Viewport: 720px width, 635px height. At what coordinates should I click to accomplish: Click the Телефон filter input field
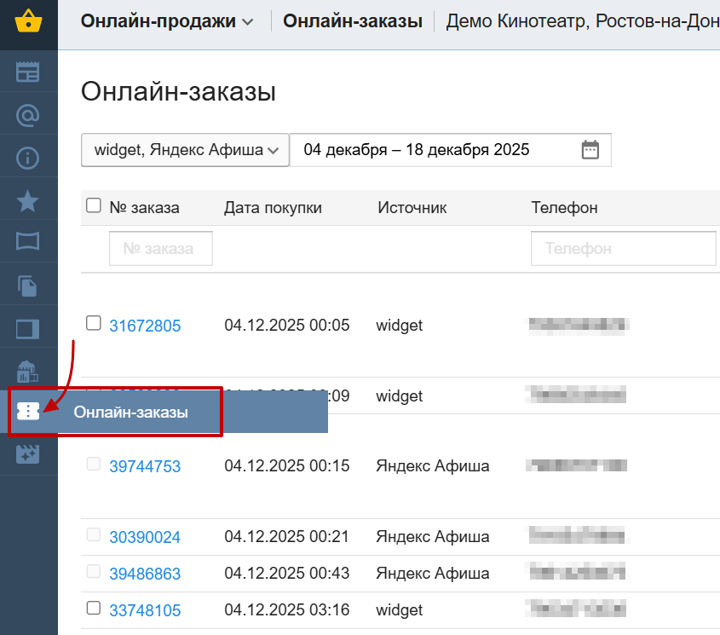pos(623,249)
